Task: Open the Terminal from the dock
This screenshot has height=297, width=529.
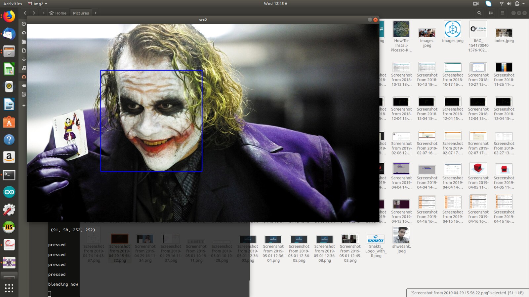Action: (9, 175)
